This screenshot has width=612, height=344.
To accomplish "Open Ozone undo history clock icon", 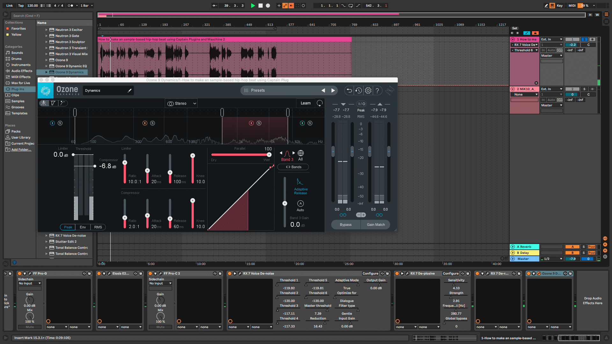I will 359,90.
